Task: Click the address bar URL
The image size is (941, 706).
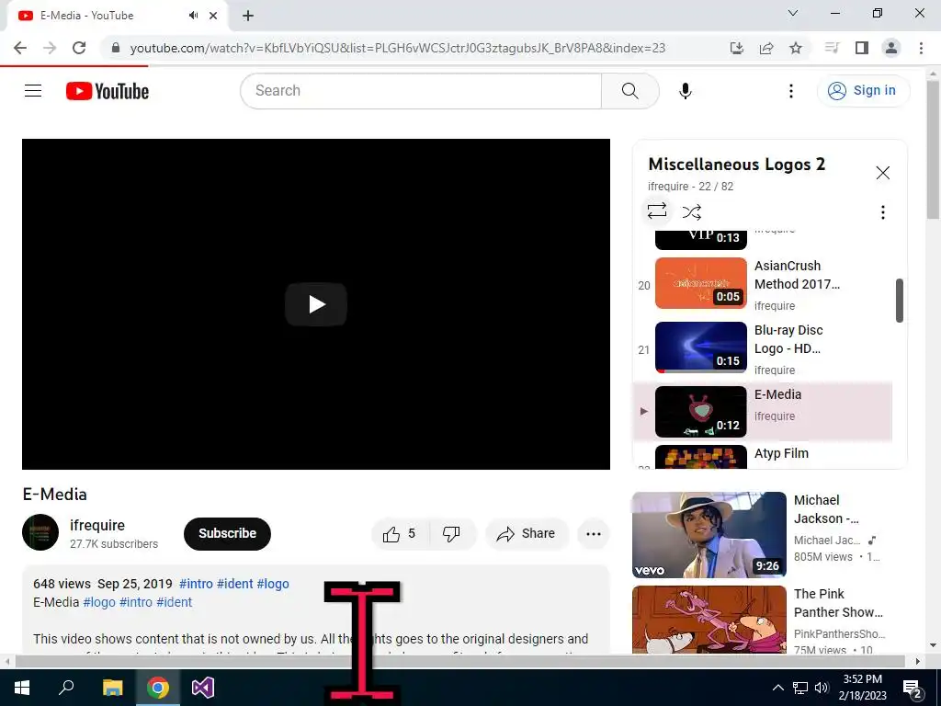Action: 397,48
